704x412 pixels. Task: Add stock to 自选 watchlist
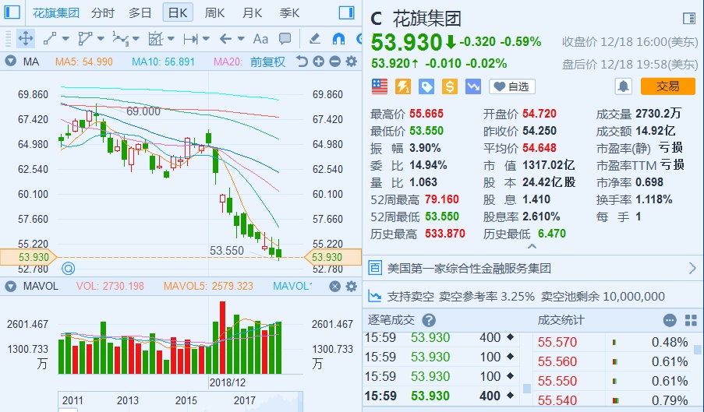(x=512, y=86)
